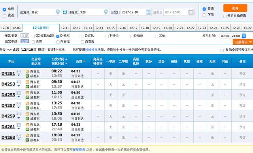
Task: Open the 订票帮手 dropdown
Action: 243,42
